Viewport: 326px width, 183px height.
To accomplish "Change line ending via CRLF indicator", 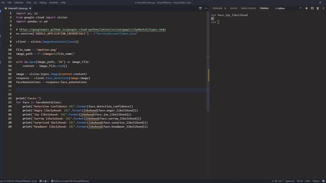I will point(308,181).
